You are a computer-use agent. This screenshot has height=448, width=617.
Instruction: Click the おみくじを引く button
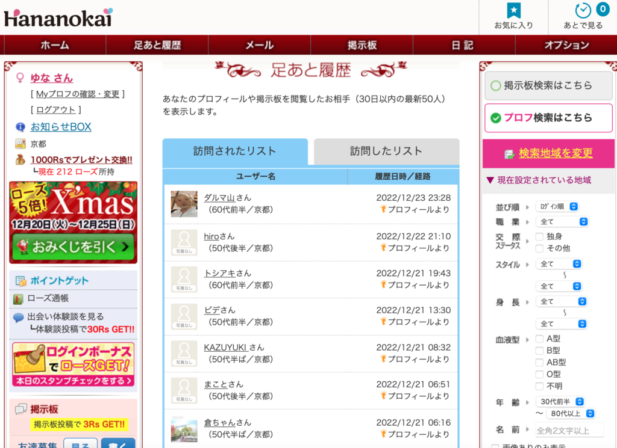point(73,247)
